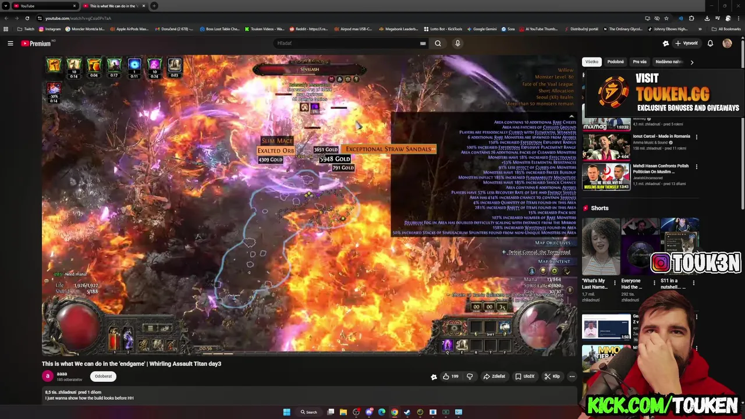745x419 pixels.
Task: Click the Vytvoriť create button
Action: pyautogui.click(x=686, y=43)
